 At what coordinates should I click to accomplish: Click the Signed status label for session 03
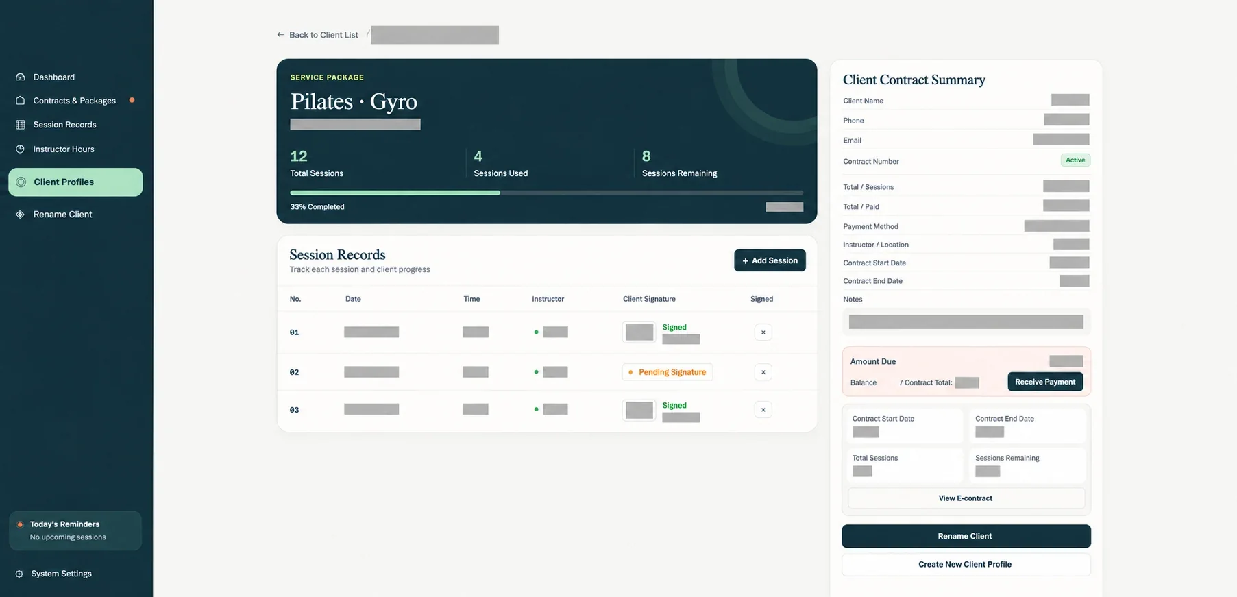point(674,406)
